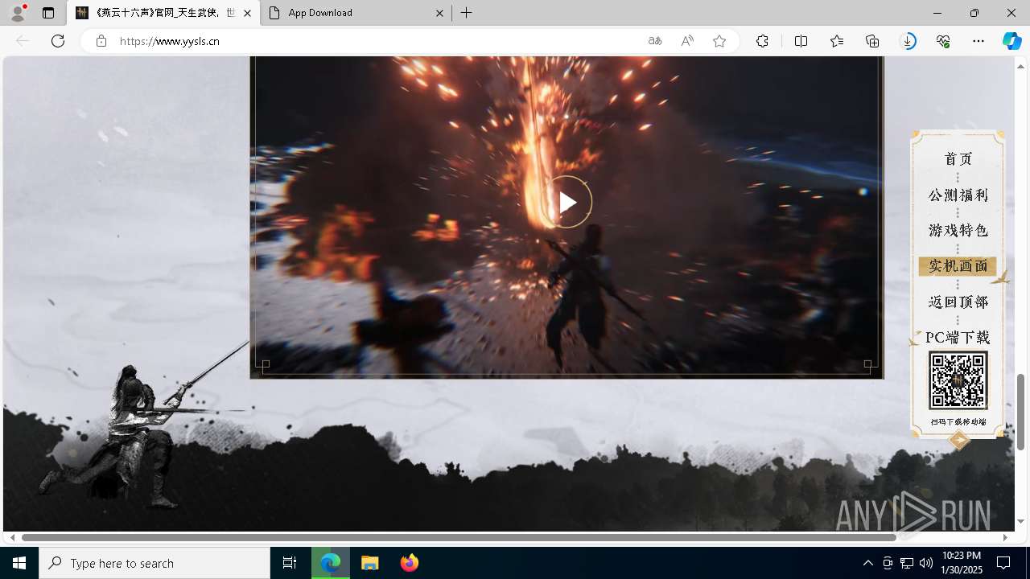Screen dimensions: 1030x579
Task: Open Collections panel
Action: tap(872, 41)
